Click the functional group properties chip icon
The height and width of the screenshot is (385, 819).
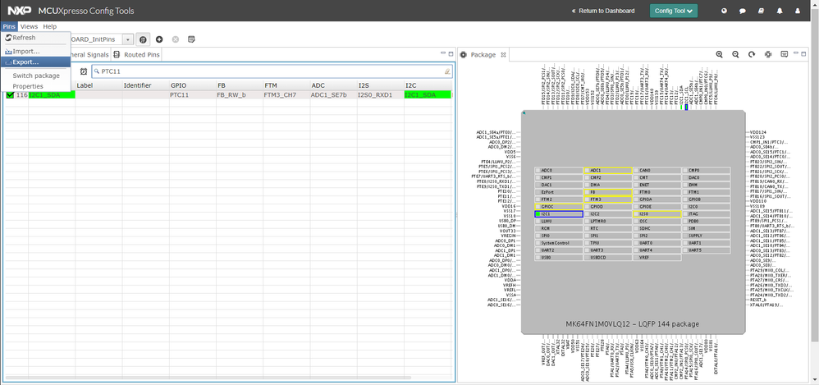pos(143,39)
